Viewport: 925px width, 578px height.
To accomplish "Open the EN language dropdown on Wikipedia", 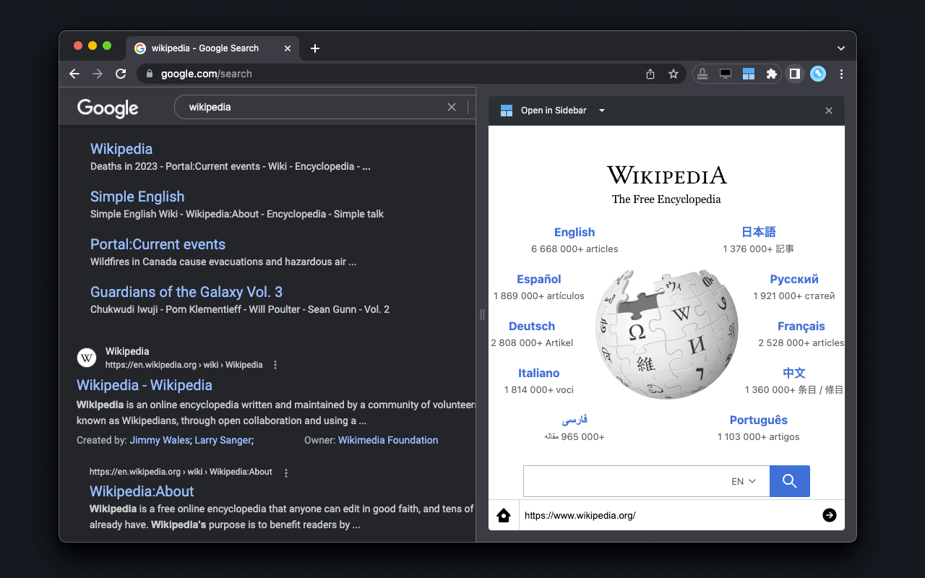I will (x=744, y=480).
